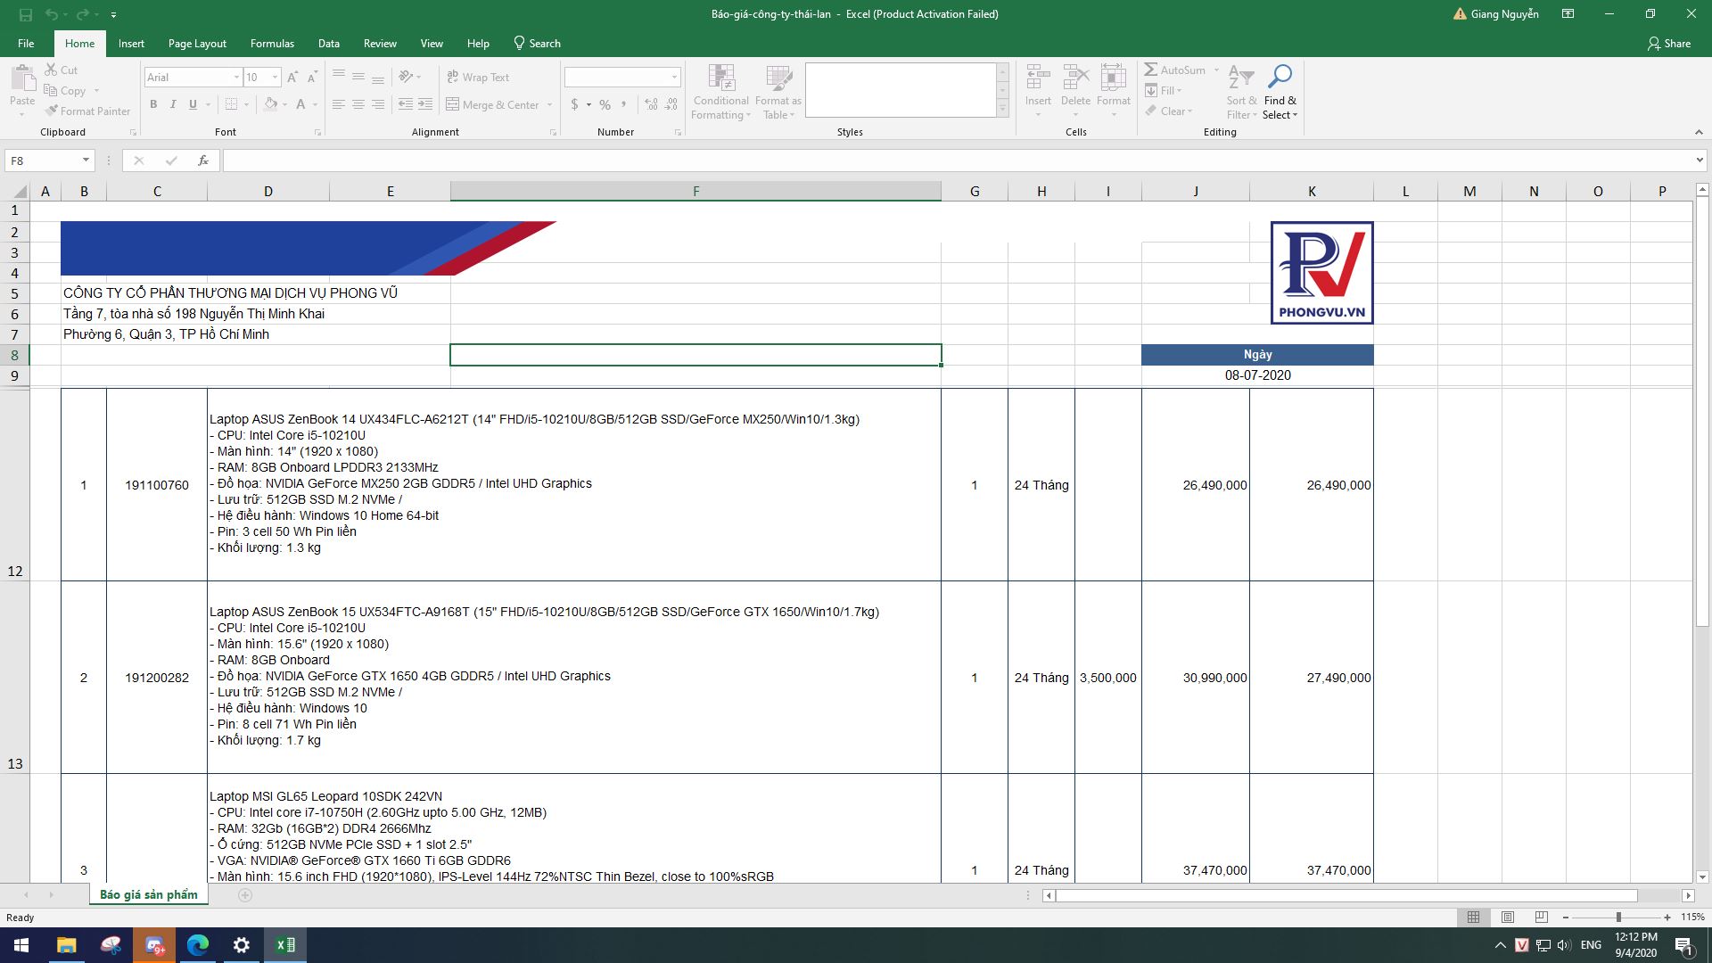The height and width of the screenshot is (963, 1712).
Task: Toggle bold formatting
Action: click(x=153, y=104)
